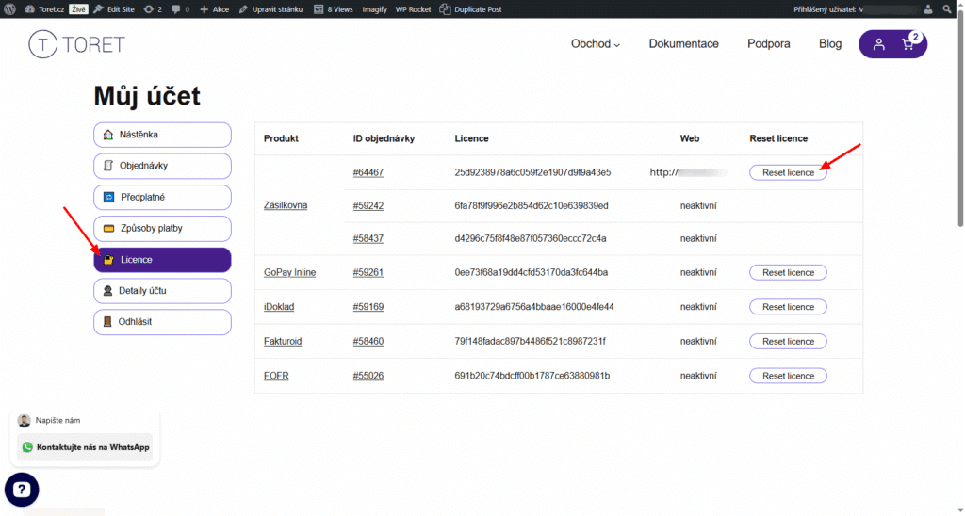Viewport: 965px width, 516px height.
Task: Open order #59169
Action: coord(368,307)
